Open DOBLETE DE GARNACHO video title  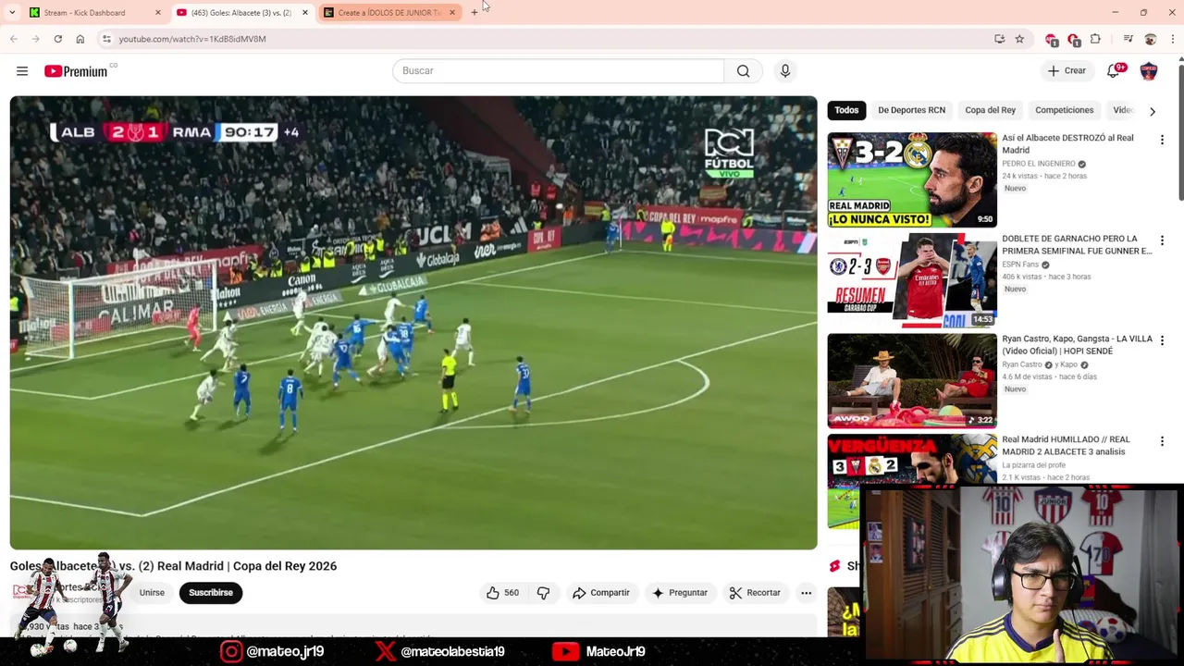pos(1077,244)
